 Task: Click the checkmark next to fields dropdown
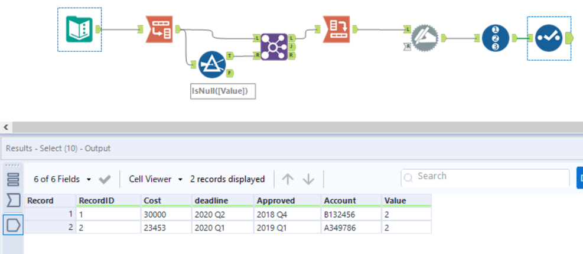[x=105, y=179]
